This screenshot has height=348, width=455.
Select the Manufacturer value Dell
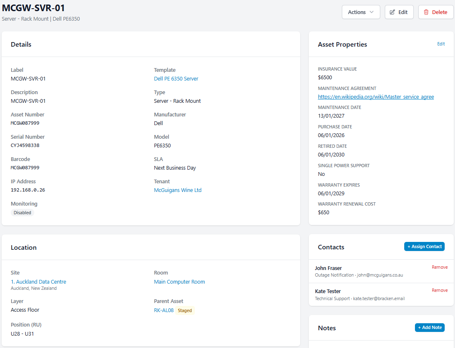click(x=158, y=123)
